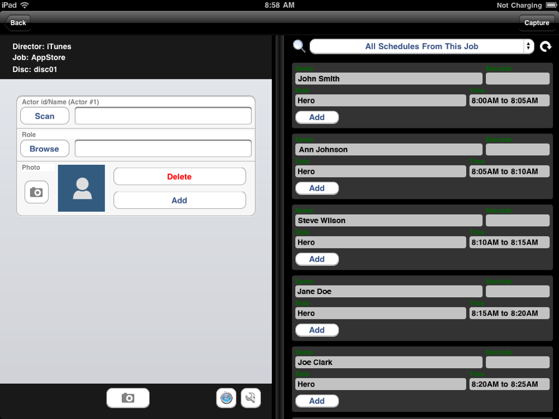Tap John Smith's Hero role field

click(x=380, y=101)
